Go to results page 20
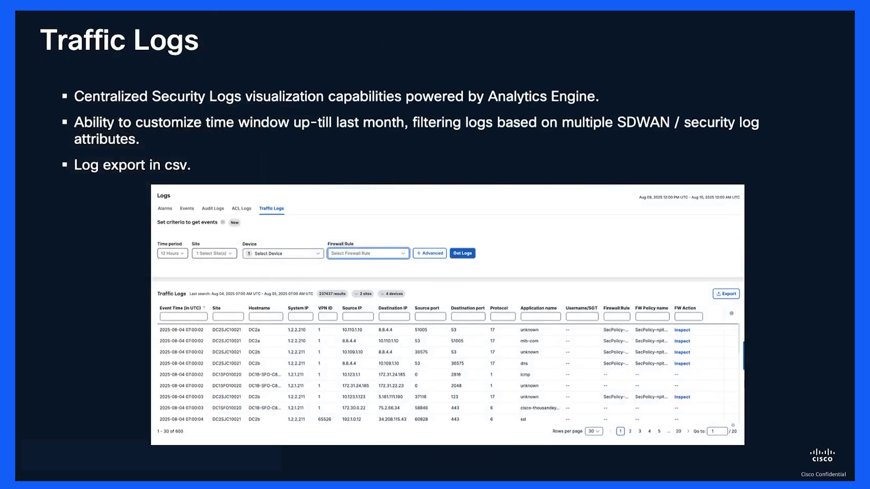This screenshot has width=870, height=489. [x=678, y=431]
